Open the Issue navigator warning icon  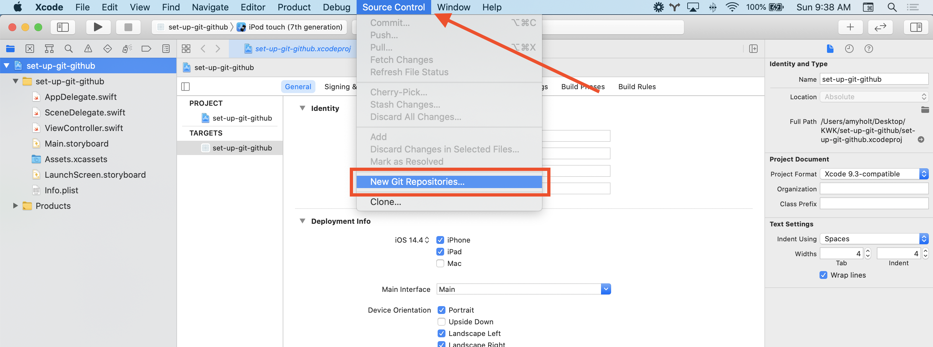88,49
